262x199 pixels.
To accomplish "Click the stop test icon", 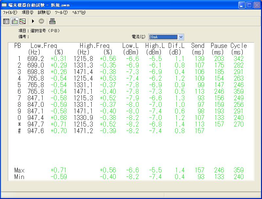I will click(41, 21).
